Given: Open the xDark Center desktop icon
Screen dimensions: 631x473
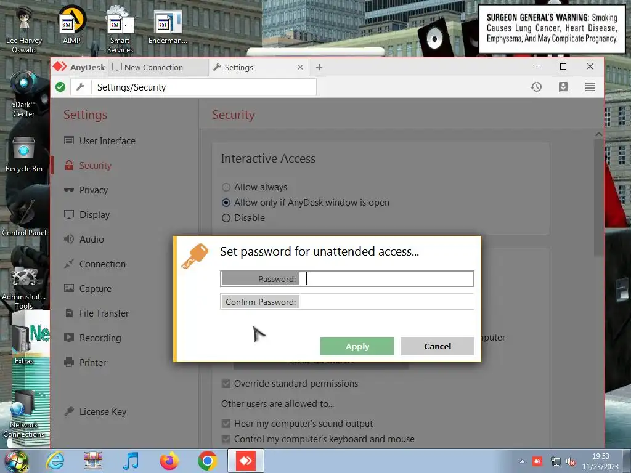Looking at the screenshot, I should pyautogui.click(x=24, y=94).
